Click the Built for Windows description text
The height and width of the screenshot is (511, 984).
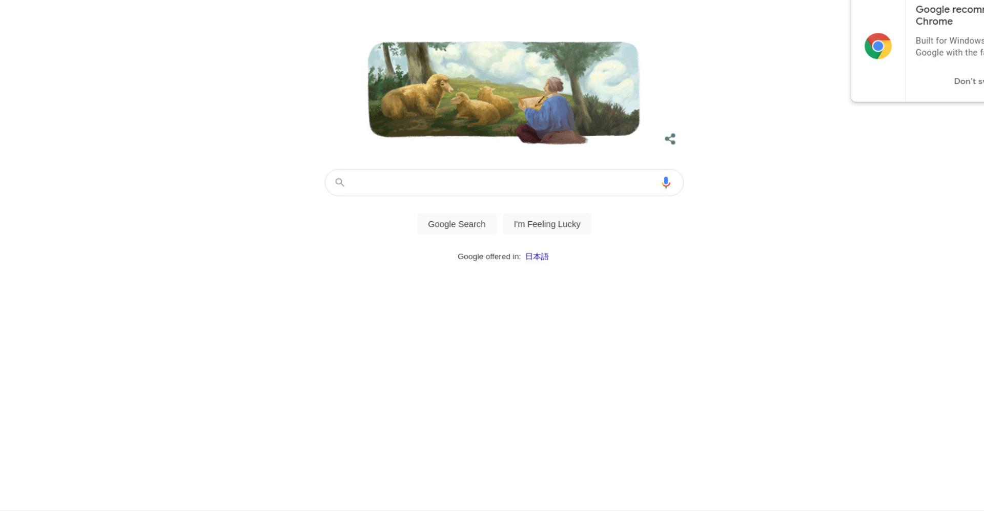point(950,47)
